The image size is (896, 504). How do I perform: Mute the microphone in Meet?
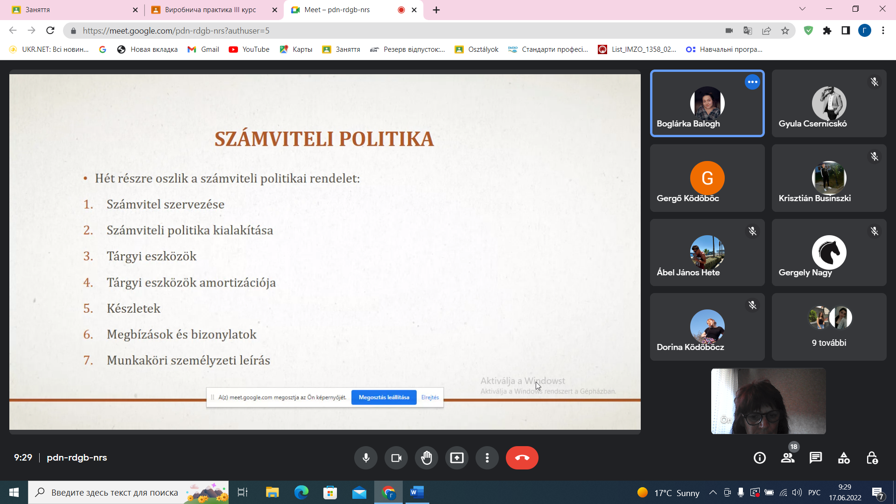point(366,458)
